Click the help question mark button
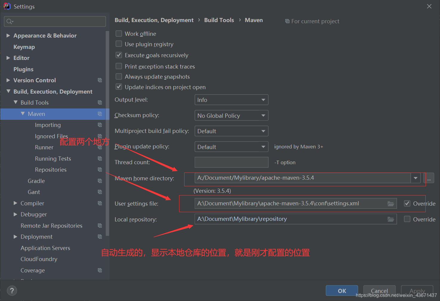The width and height of the screenshot is (440, 301). 12,291
